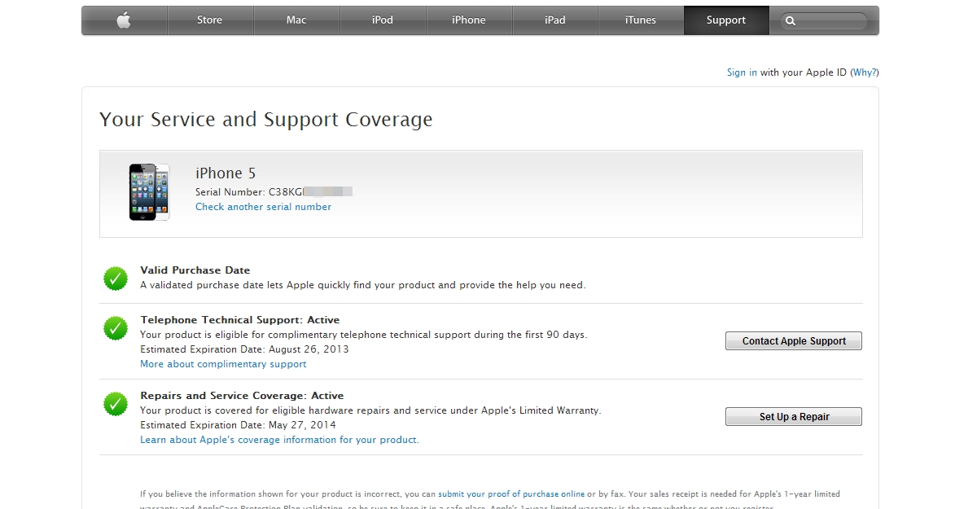Open the Store navigation tab
Screen dimensions: 955x509
210,20
